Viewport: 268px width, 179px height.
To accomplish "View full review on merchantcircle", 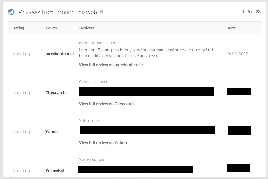I will (x=111, y=65).
